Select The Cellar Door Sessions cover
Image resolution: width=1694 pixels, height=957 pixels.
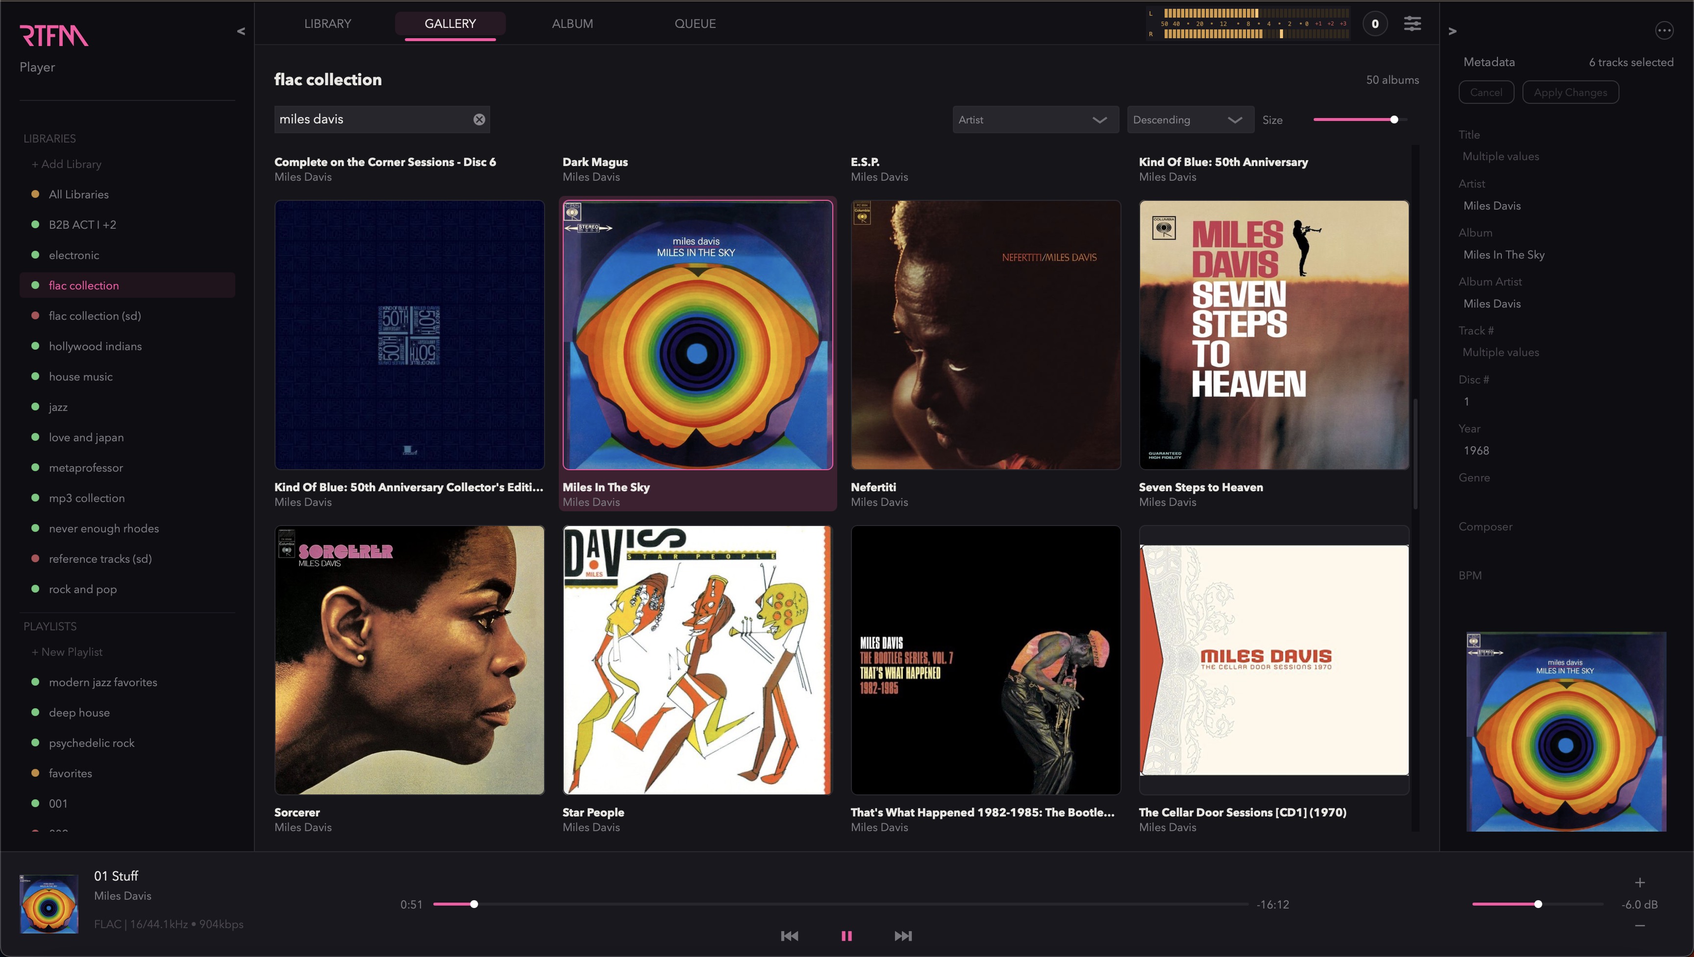coord(1274,660)
